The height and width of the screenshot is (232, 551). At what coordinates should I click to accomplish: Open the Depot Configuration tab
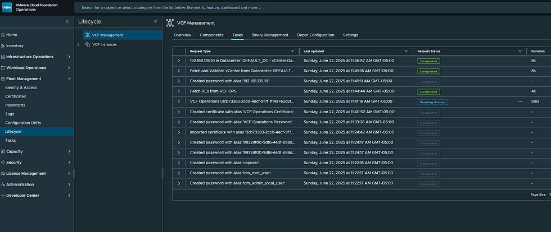315,35
